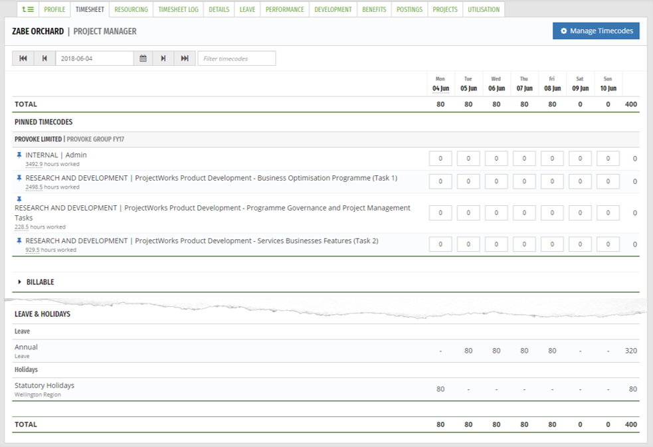Click Annual leave Tuesday value 80
This screenshot has height=447, width=653.
468,351
